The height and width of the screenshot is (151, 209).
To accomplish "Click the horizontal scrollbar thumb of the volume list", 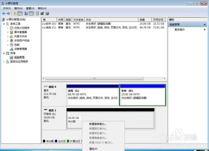I will click(x=94, y=79).
